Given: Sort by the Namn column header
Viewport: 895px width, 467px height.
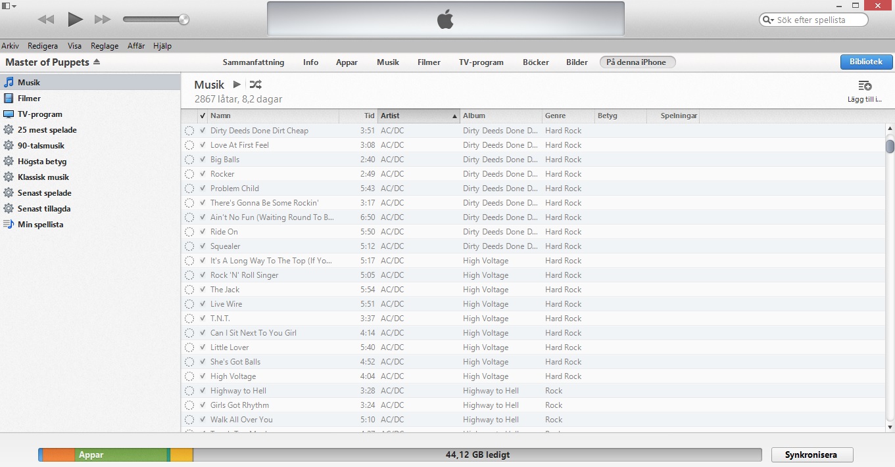Looking at the screenshot, I should (273, 116).
